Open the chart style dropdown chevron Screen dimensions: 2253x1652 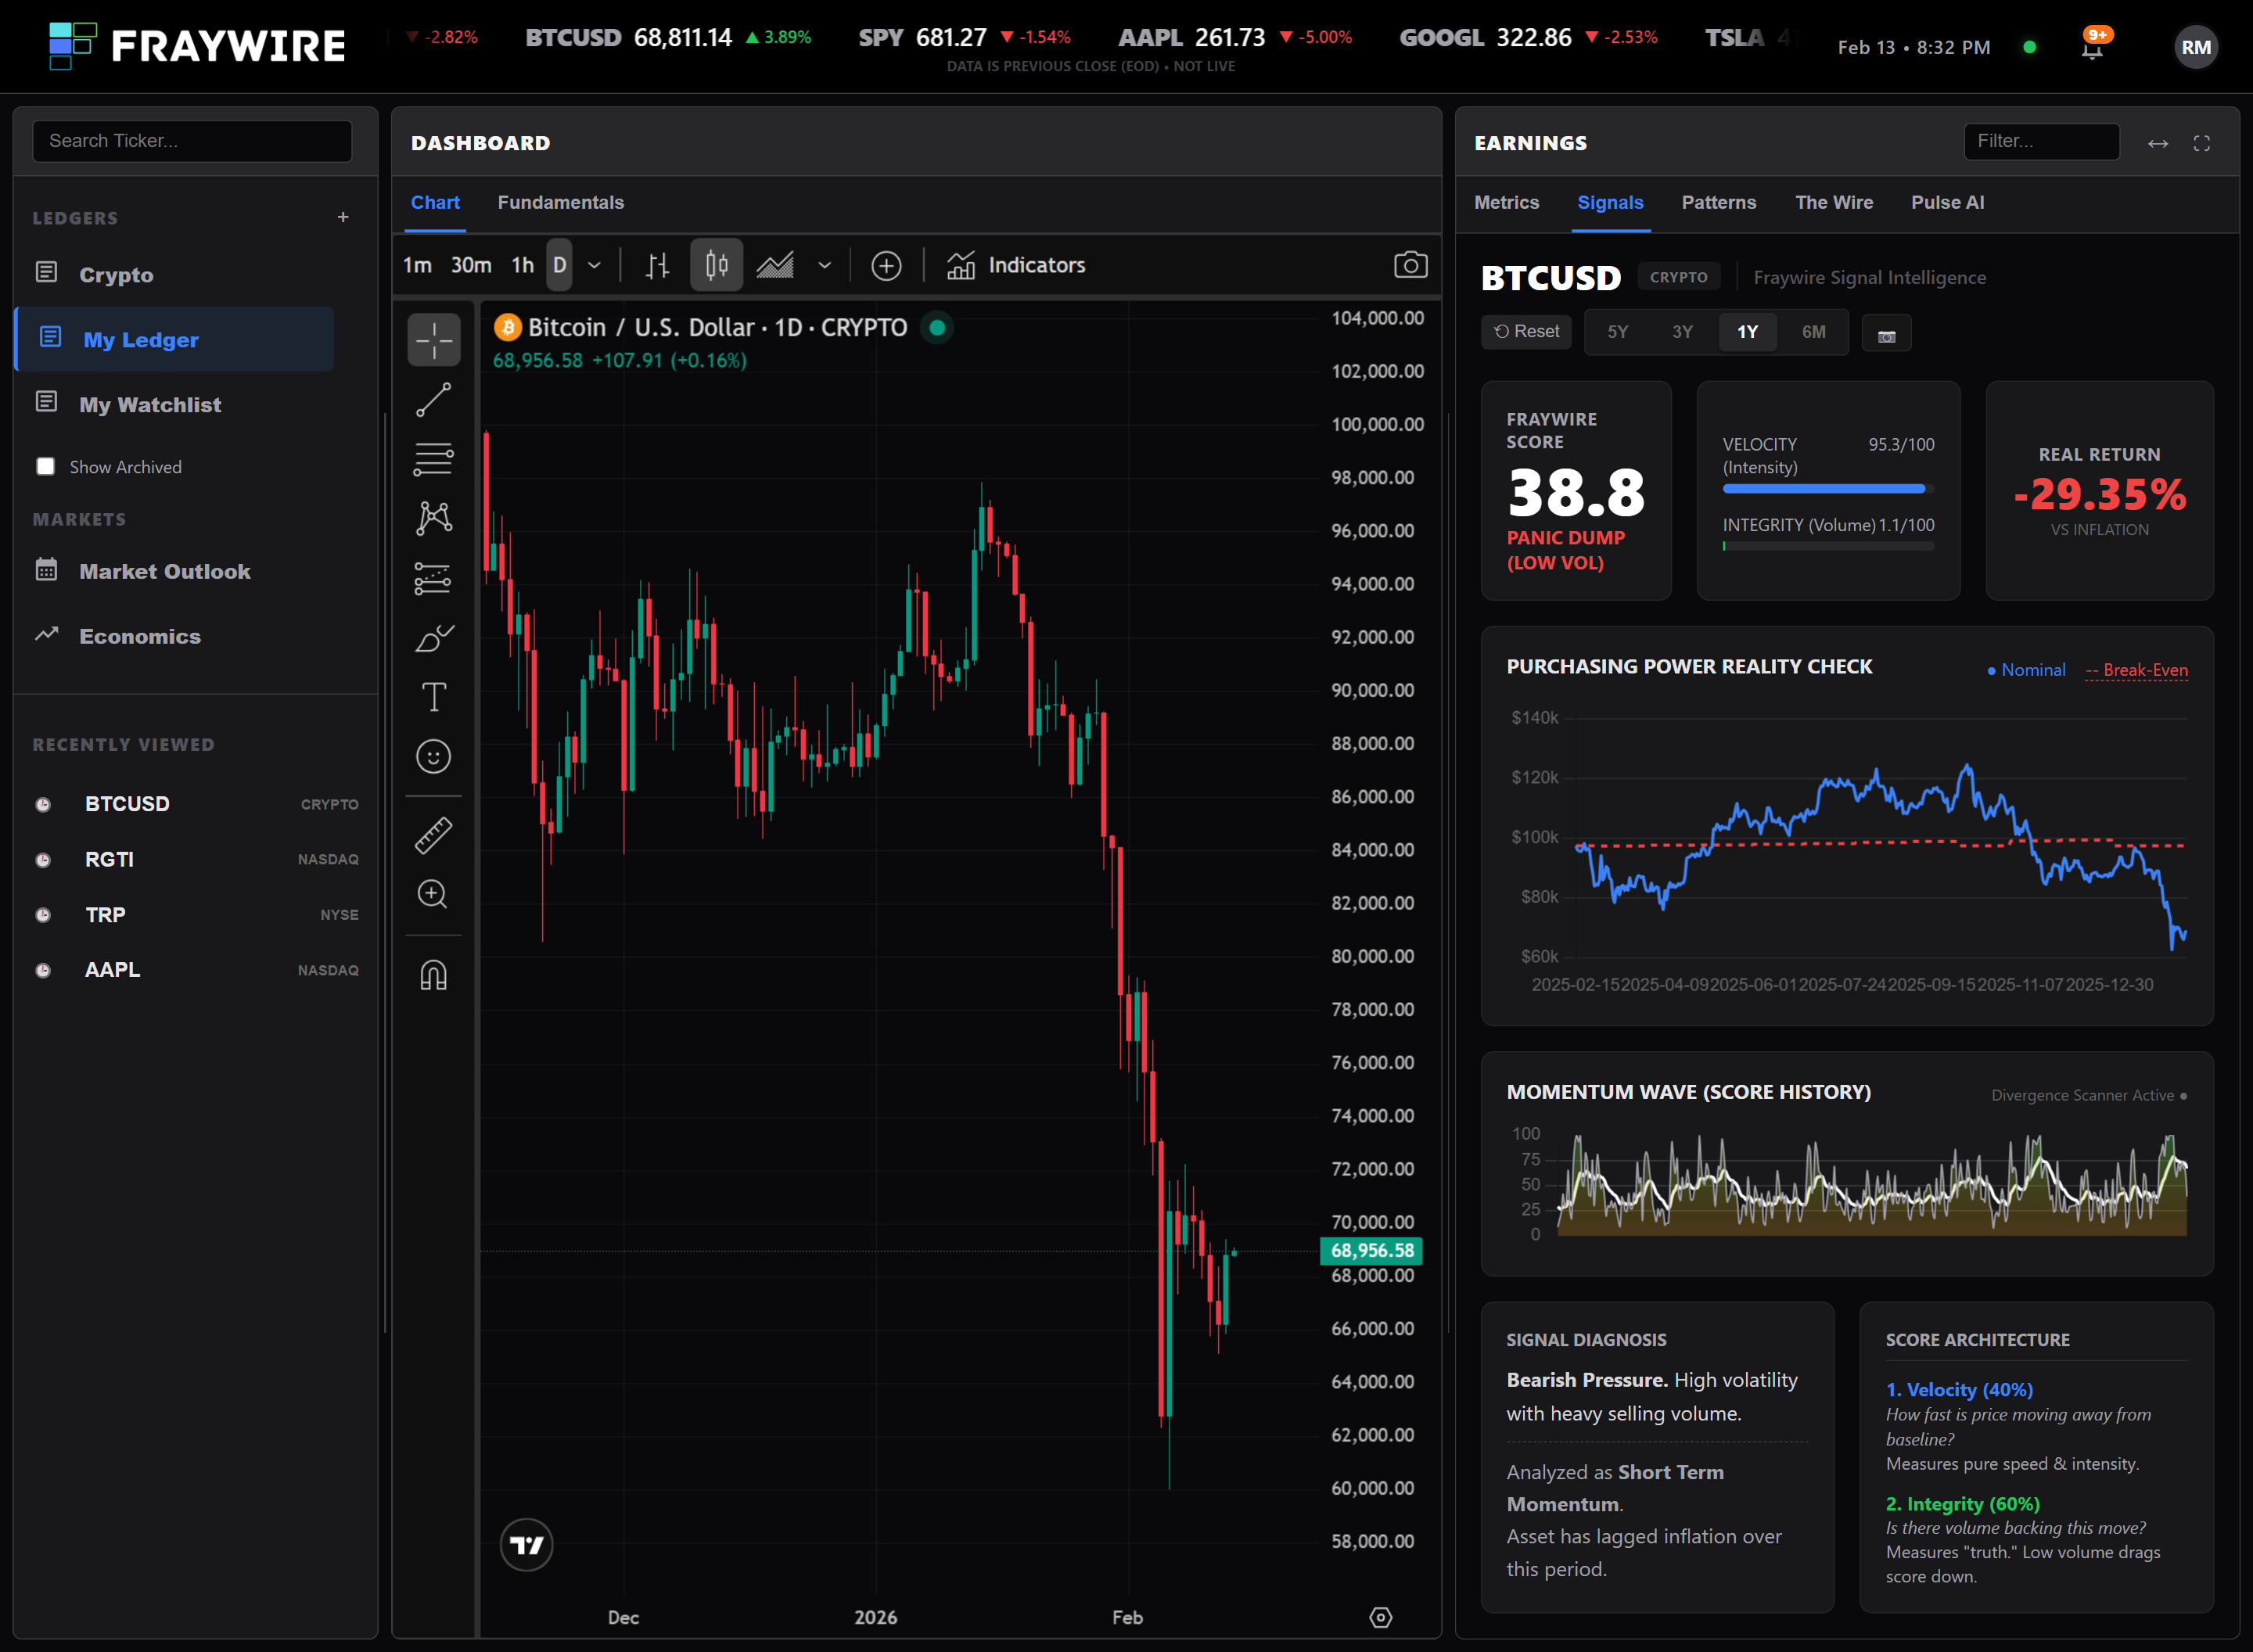point(824,265)
